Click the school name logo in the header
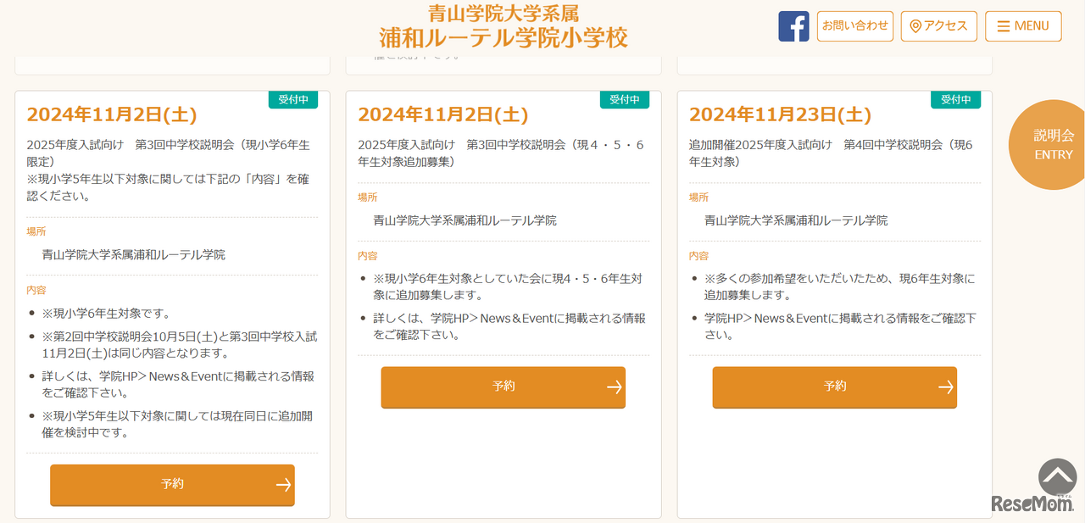1085x523 pixels. (504, 26)
